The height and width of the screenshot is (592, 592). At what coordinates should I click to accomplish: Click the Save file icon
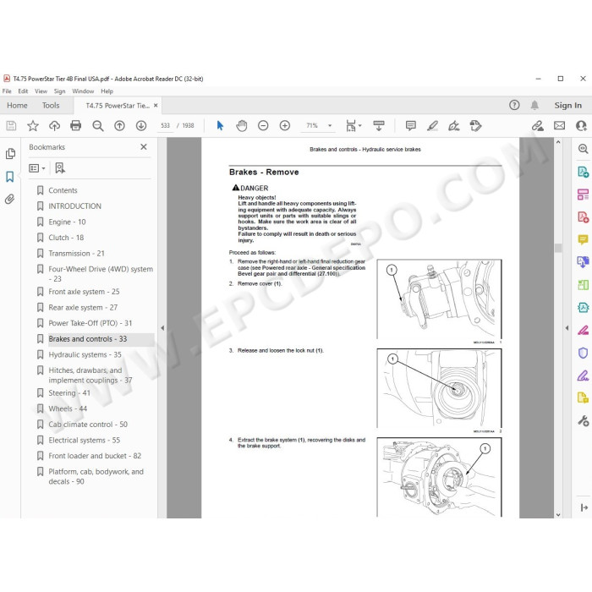pyautogui.click(x=11, y=126)
